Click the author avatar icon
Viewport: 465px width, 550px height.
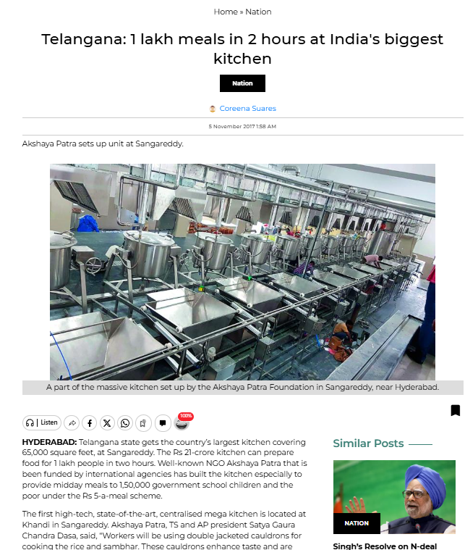tap(212, 109)
